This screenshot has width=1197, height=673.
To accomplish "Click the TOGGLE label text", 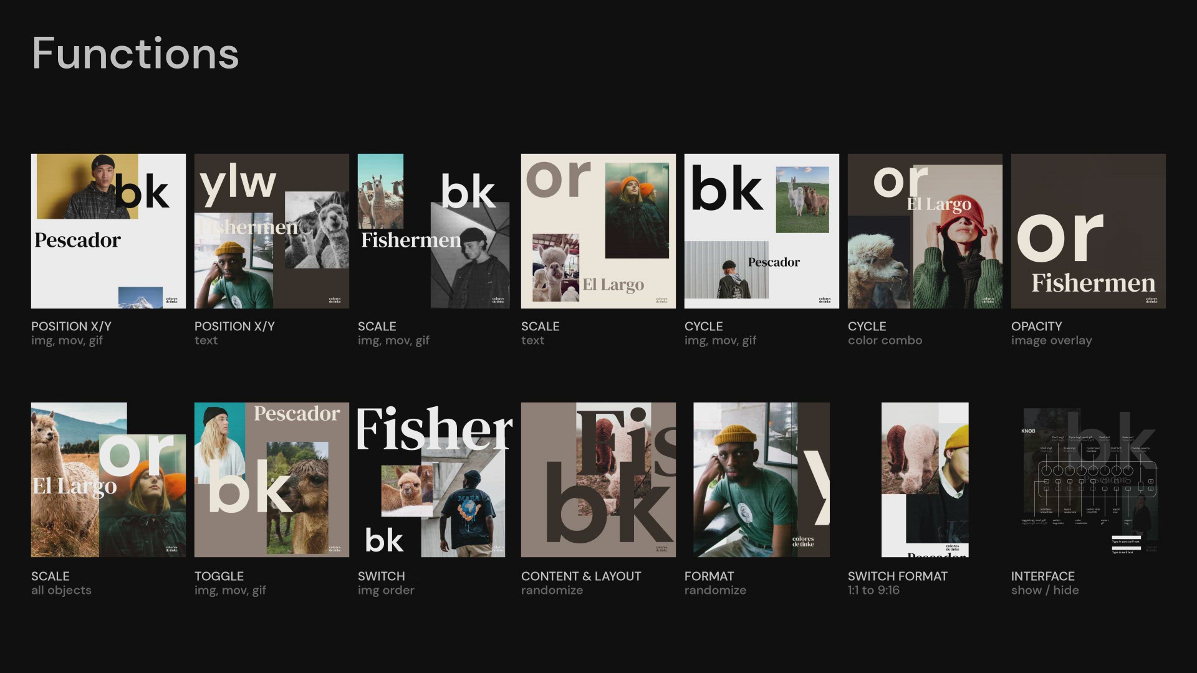I will [x=219, y=576].
